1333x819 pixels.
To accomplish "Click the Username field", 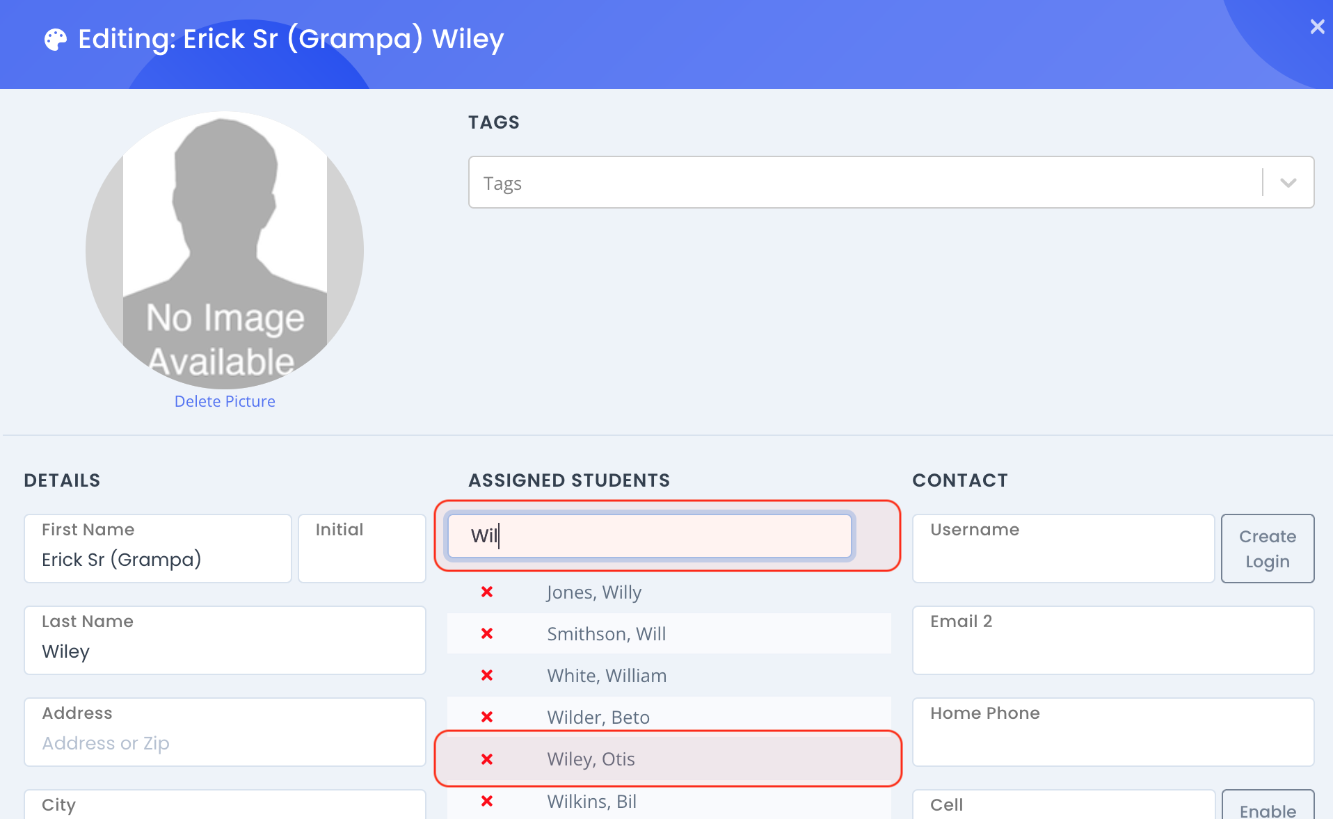I will pyautogui.click(x=1063, y=549).
